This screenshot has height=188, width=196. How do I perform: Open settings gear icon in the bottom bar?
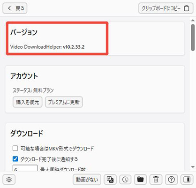pos(9,180)
